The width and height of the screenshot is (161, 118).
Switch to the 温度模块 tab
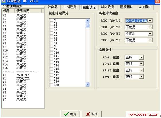click(x=127, y=7)
